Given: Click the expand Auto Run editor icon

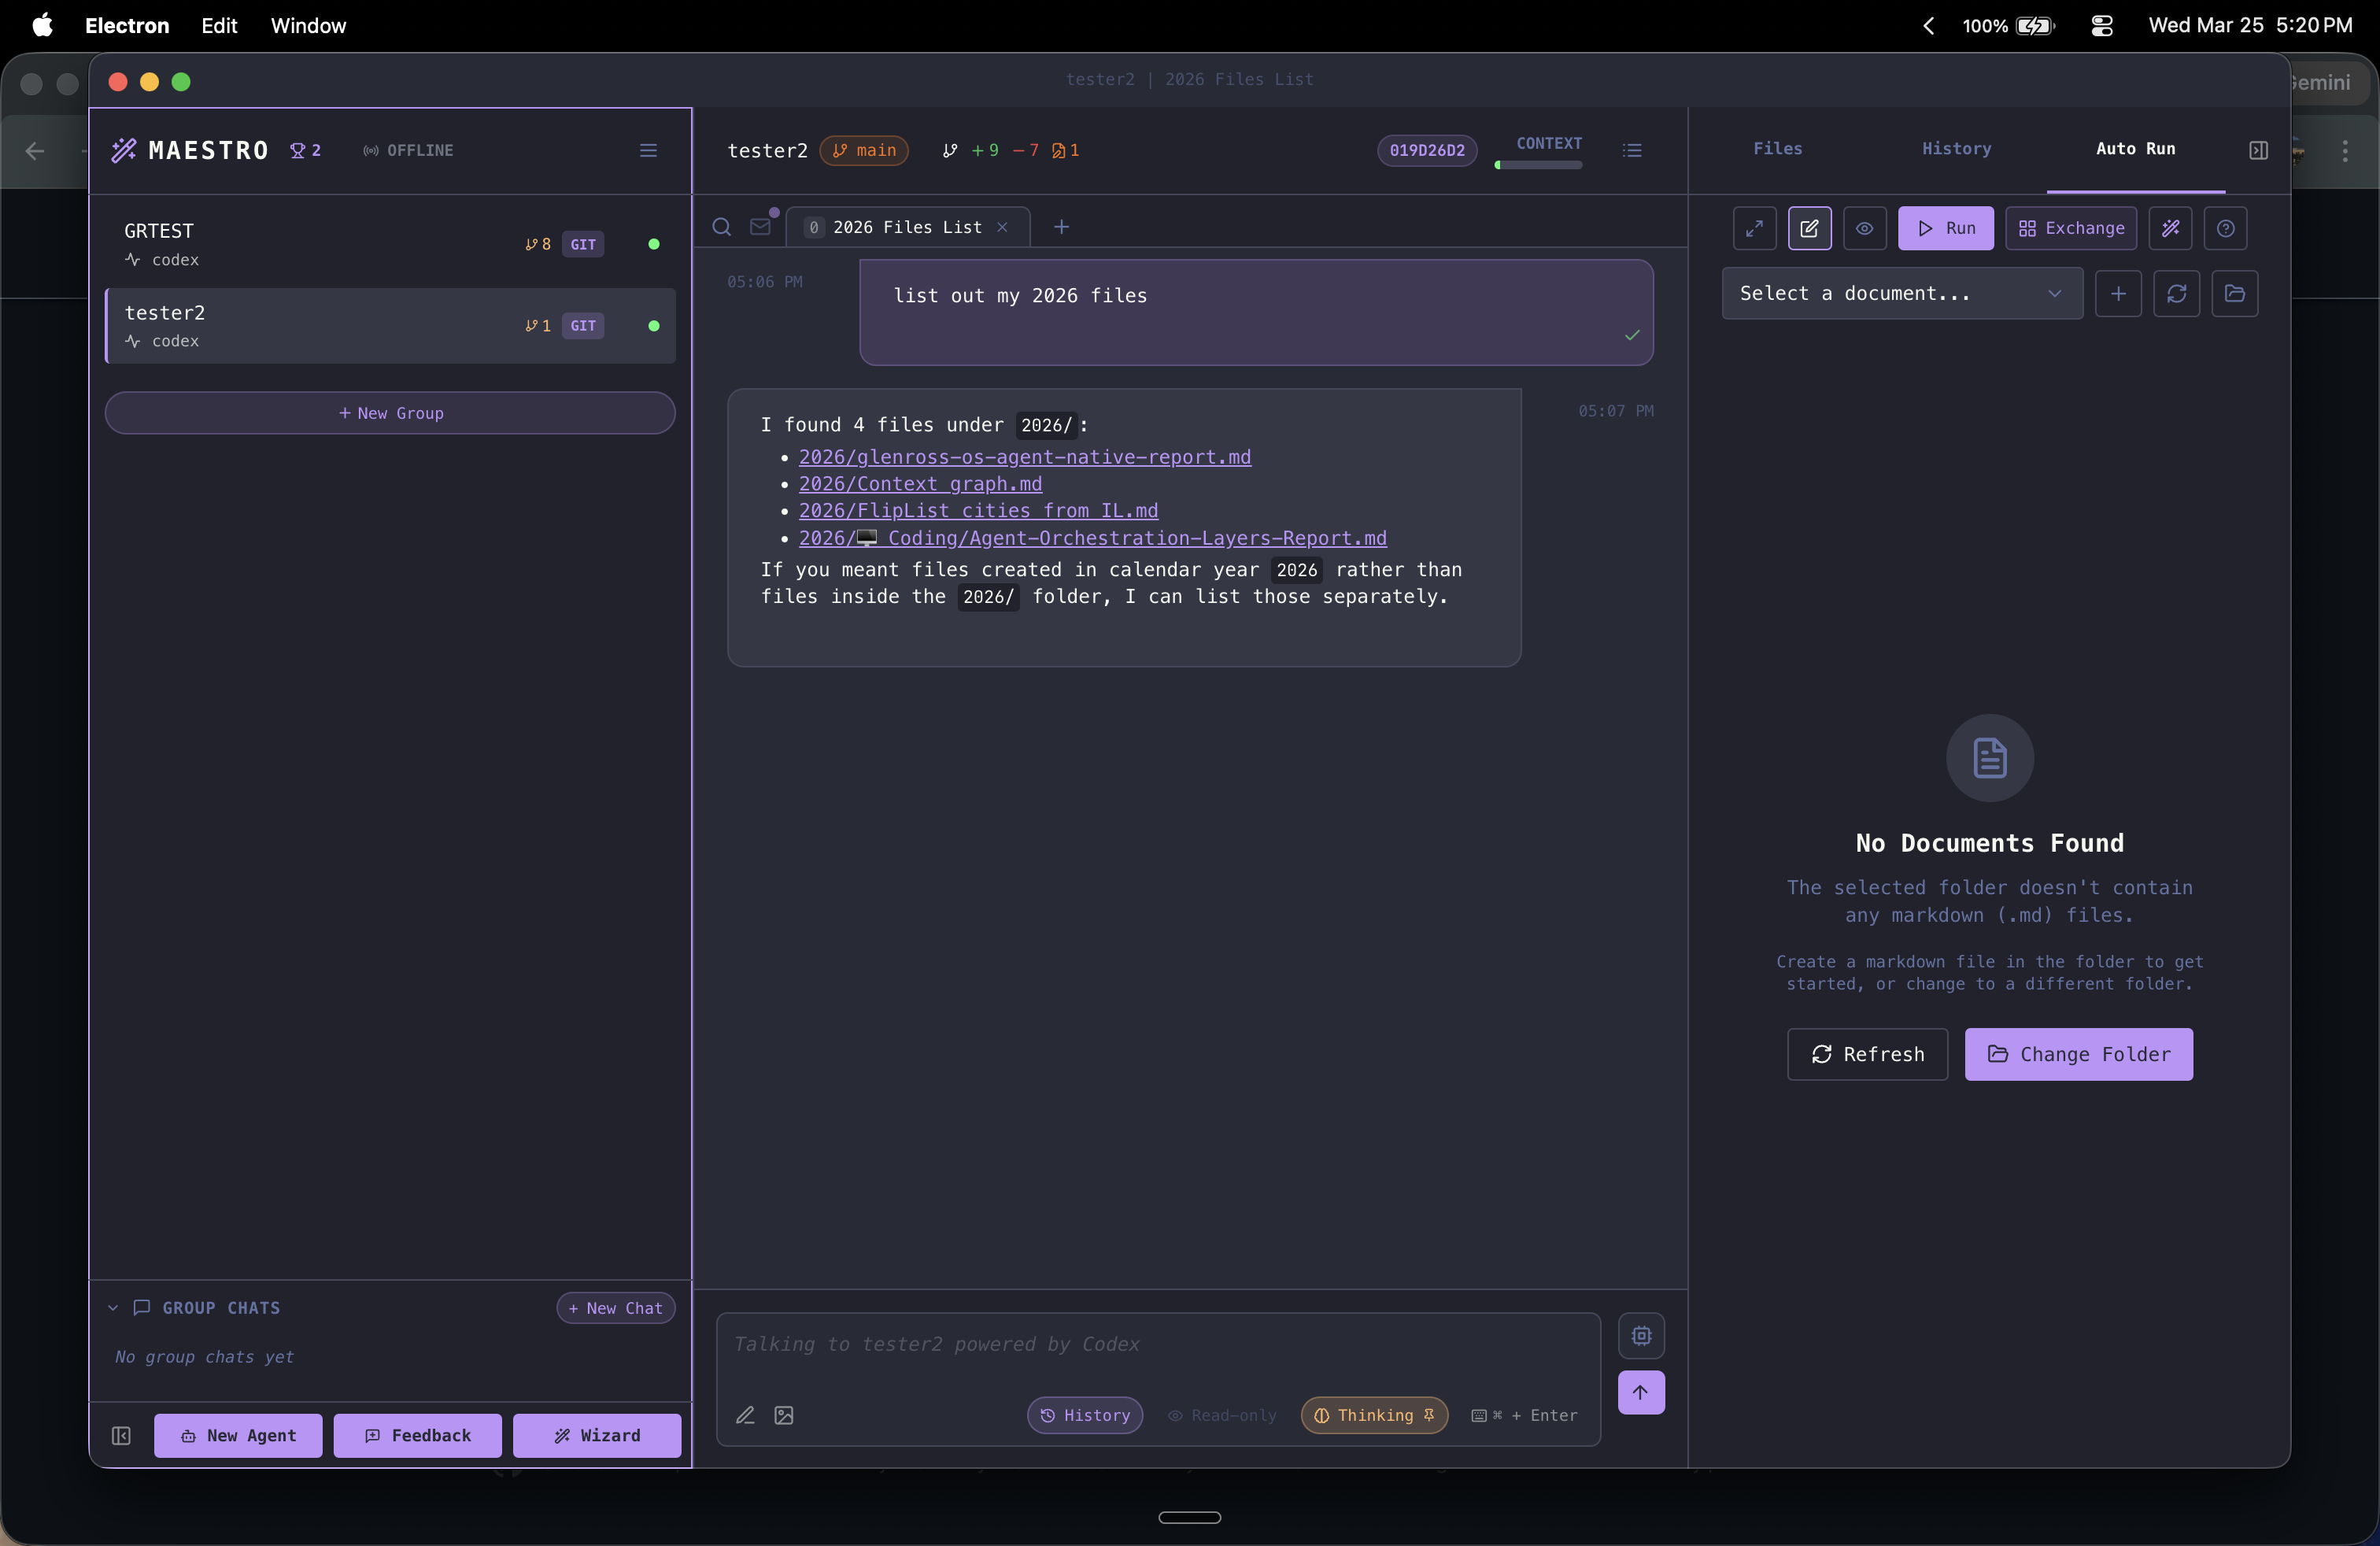Looking at the screenshot, I should [x=1754, y=228].
